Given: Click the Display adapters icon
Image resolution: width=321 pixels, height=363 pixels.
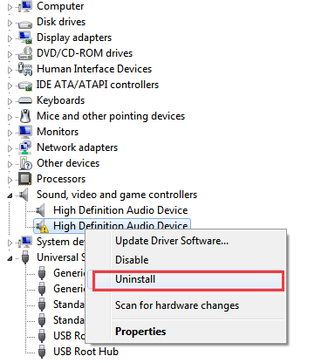Looking at the screenshot, I should click(x=25, y=38).
